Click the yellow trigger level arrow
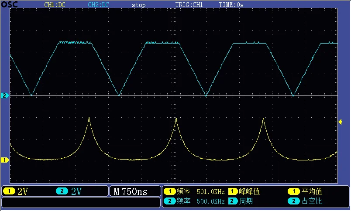Image resolution: width=351 pixels, height=211 pixels. (x=340, y=122)
